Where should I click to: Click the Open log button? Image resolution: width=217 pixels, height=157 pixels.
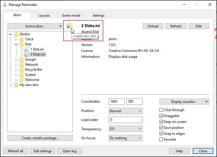tap(70, 151)
